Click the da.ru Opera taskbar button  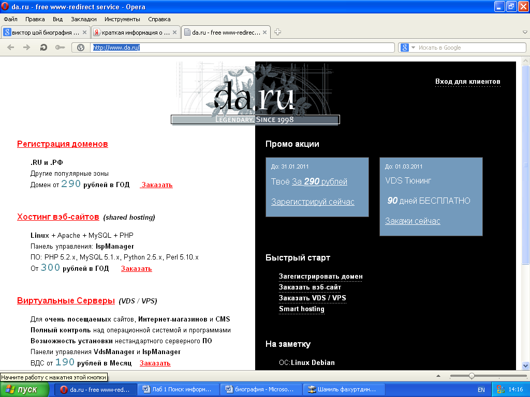pyautogui.click(x=96, y=390)
